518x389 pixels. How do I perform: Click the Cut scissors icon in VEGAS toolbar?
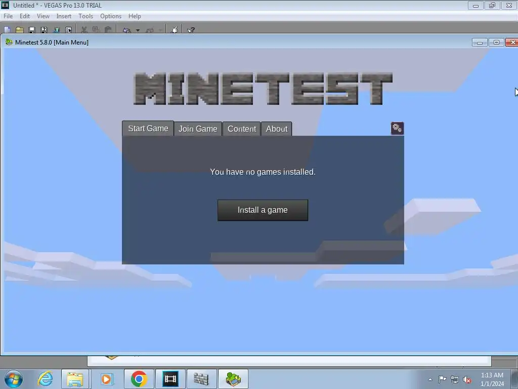coord(84,30)
